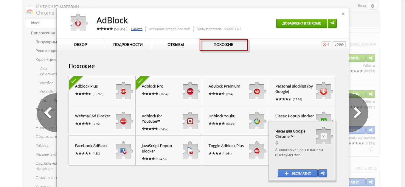Share the Часы для Google Chrome extension
This screenshot has height=187, width=405.
pos(322,173)
